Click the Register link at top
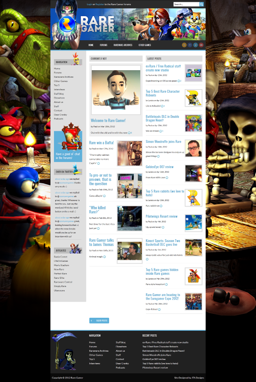Viewport: 256px width, 382px height. coord(100,4)
